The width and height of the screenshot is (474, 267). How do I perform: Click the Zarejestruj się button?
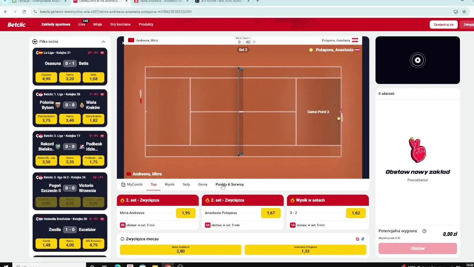coord(443,24)
